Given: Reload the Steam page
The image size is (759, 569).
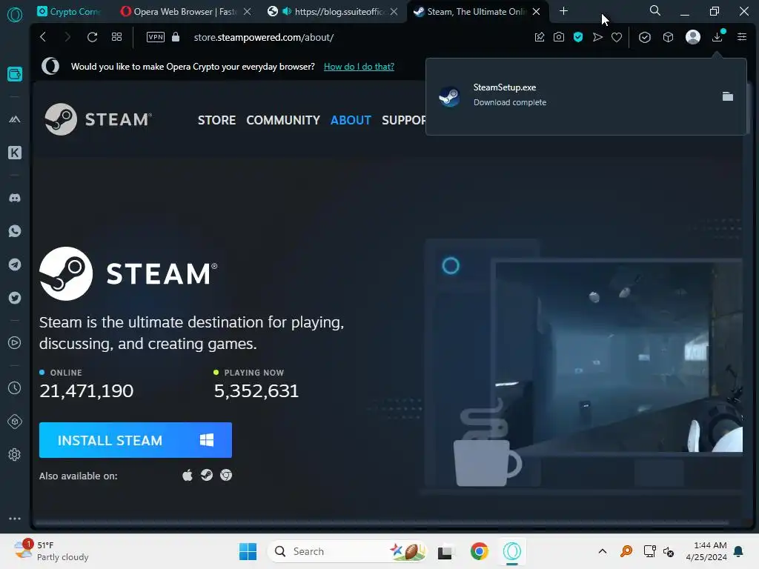Looking at the screenshot, I should click(92, 37).
